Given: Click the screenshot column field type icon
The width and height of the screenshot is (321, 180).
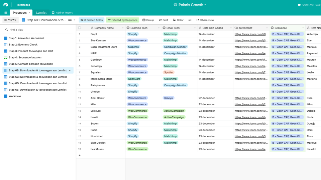Looking at the screenshot, I should pos(236,28).
